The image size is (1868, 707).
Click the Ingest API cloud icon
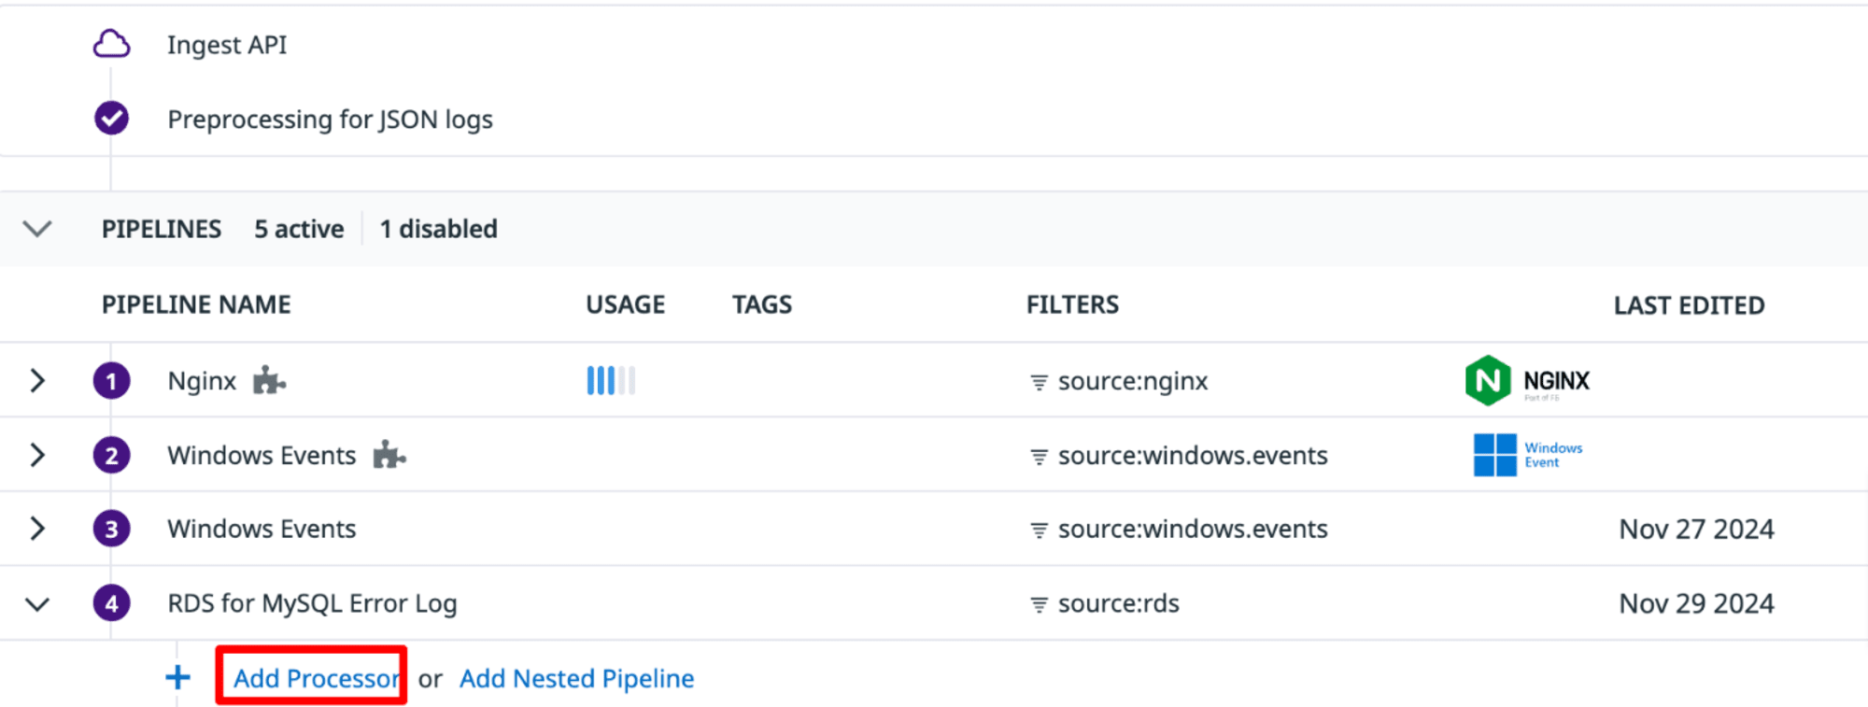[x=111, y=44]
